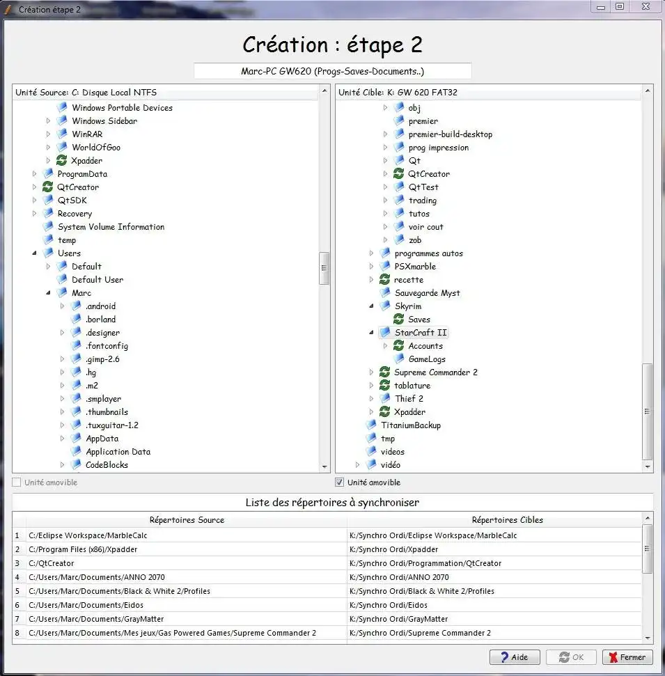Select the premier-build-desktop folder
This screenshot has height=676, width=665.
click(x=451, y=134)
